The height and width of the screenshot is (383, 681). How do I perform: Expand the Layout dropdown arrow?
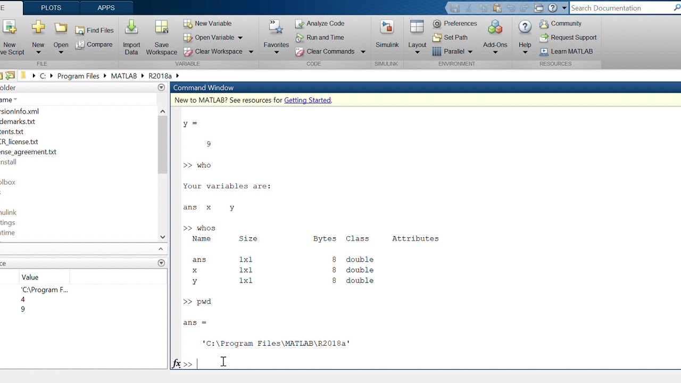pyautogui.click(x=417, y=52)
